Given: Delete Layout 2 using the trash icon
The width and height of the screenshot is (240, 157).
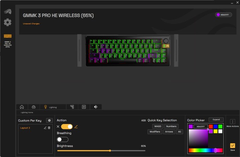Looking at the screenshot, I should 49,128.
